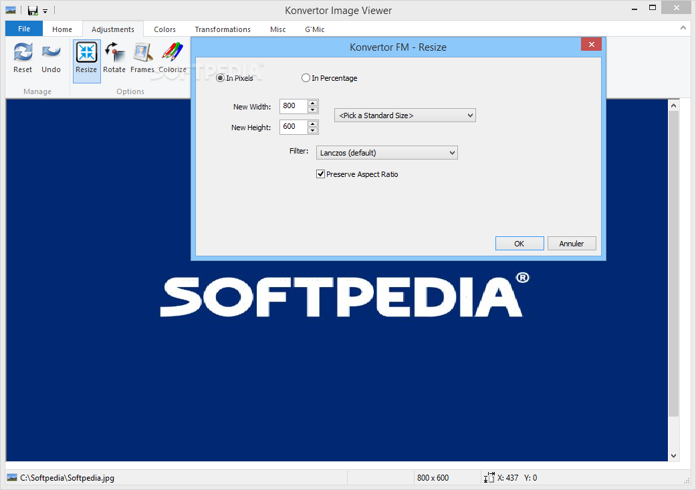This screenshot has height=490, width=696.
Task: Open the File menu tab
Action: pos(24,29)
